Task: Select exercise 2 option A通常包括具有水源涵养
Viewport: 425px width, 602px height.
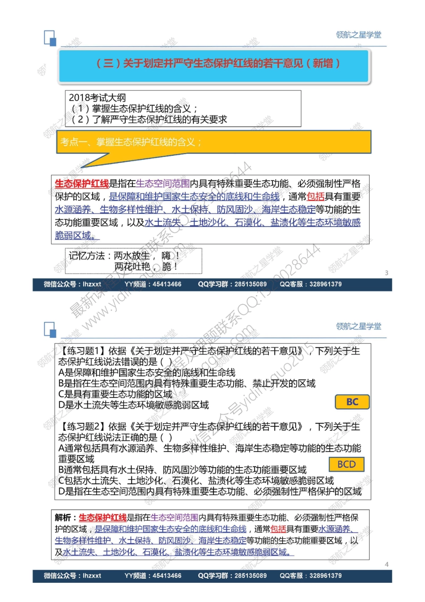Action: tap(210, 453)
